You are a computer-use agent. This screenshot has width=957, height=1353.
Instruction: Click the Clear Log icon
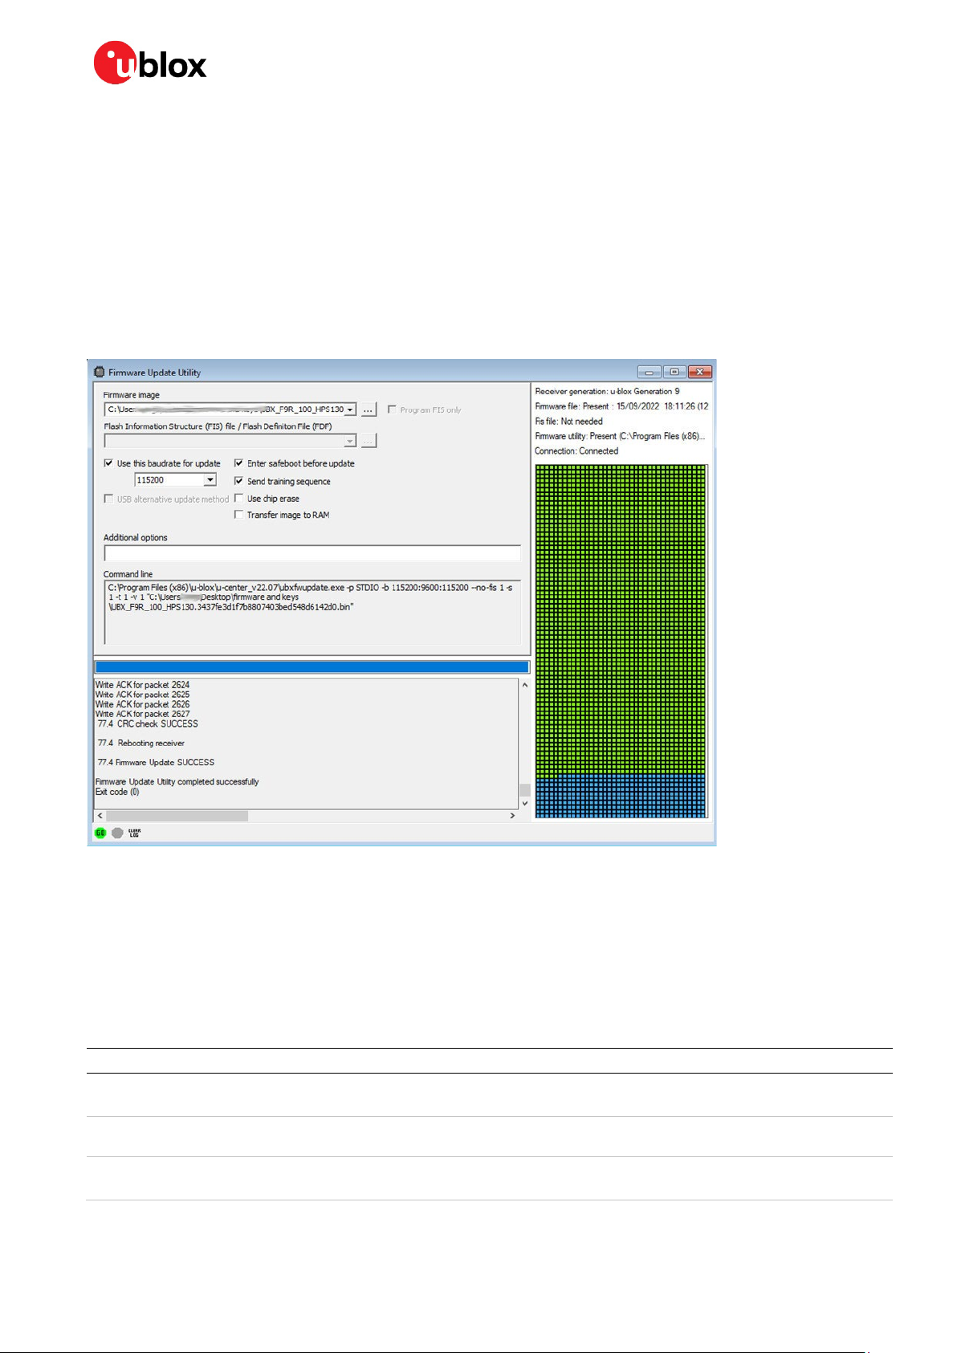134,833
